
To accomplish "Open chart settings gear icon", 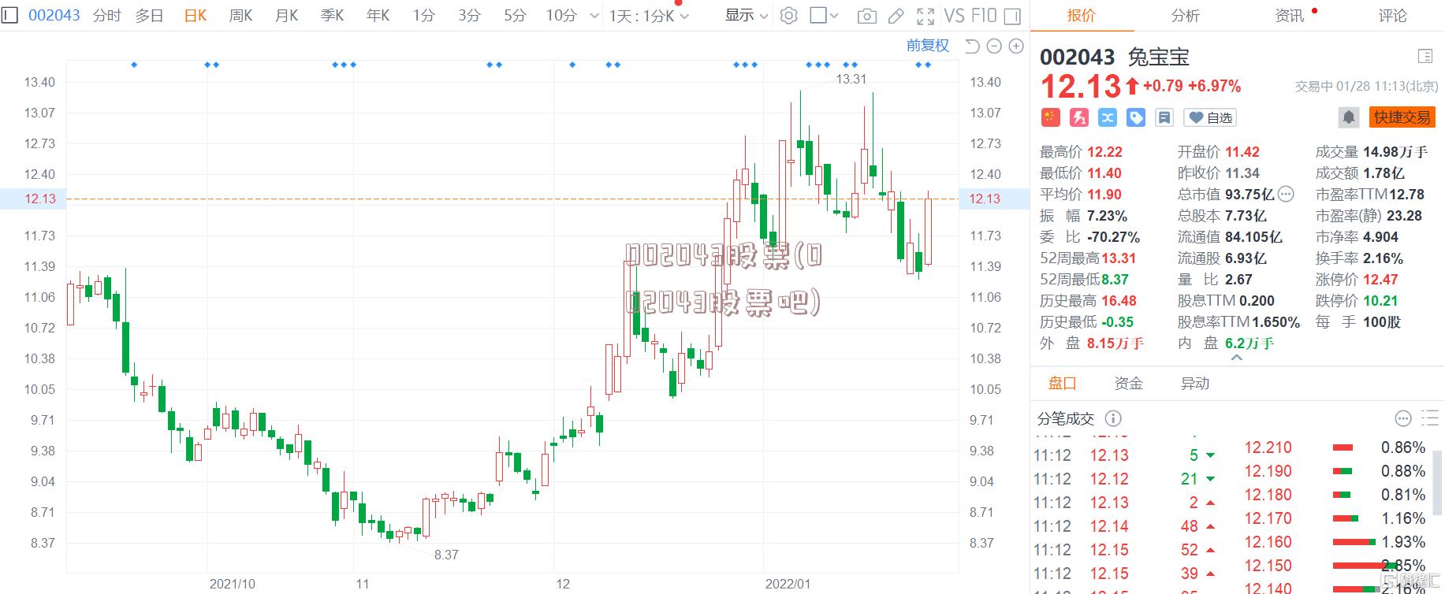I will tap(788, 15).
